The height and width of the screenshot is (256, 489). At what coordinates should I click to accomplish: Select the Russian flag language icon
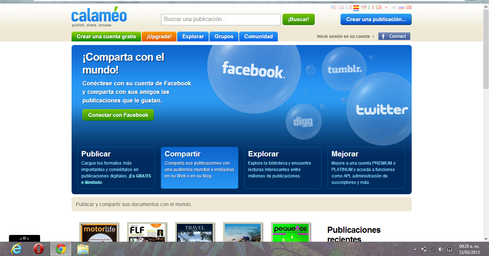[x=402, y=7]
